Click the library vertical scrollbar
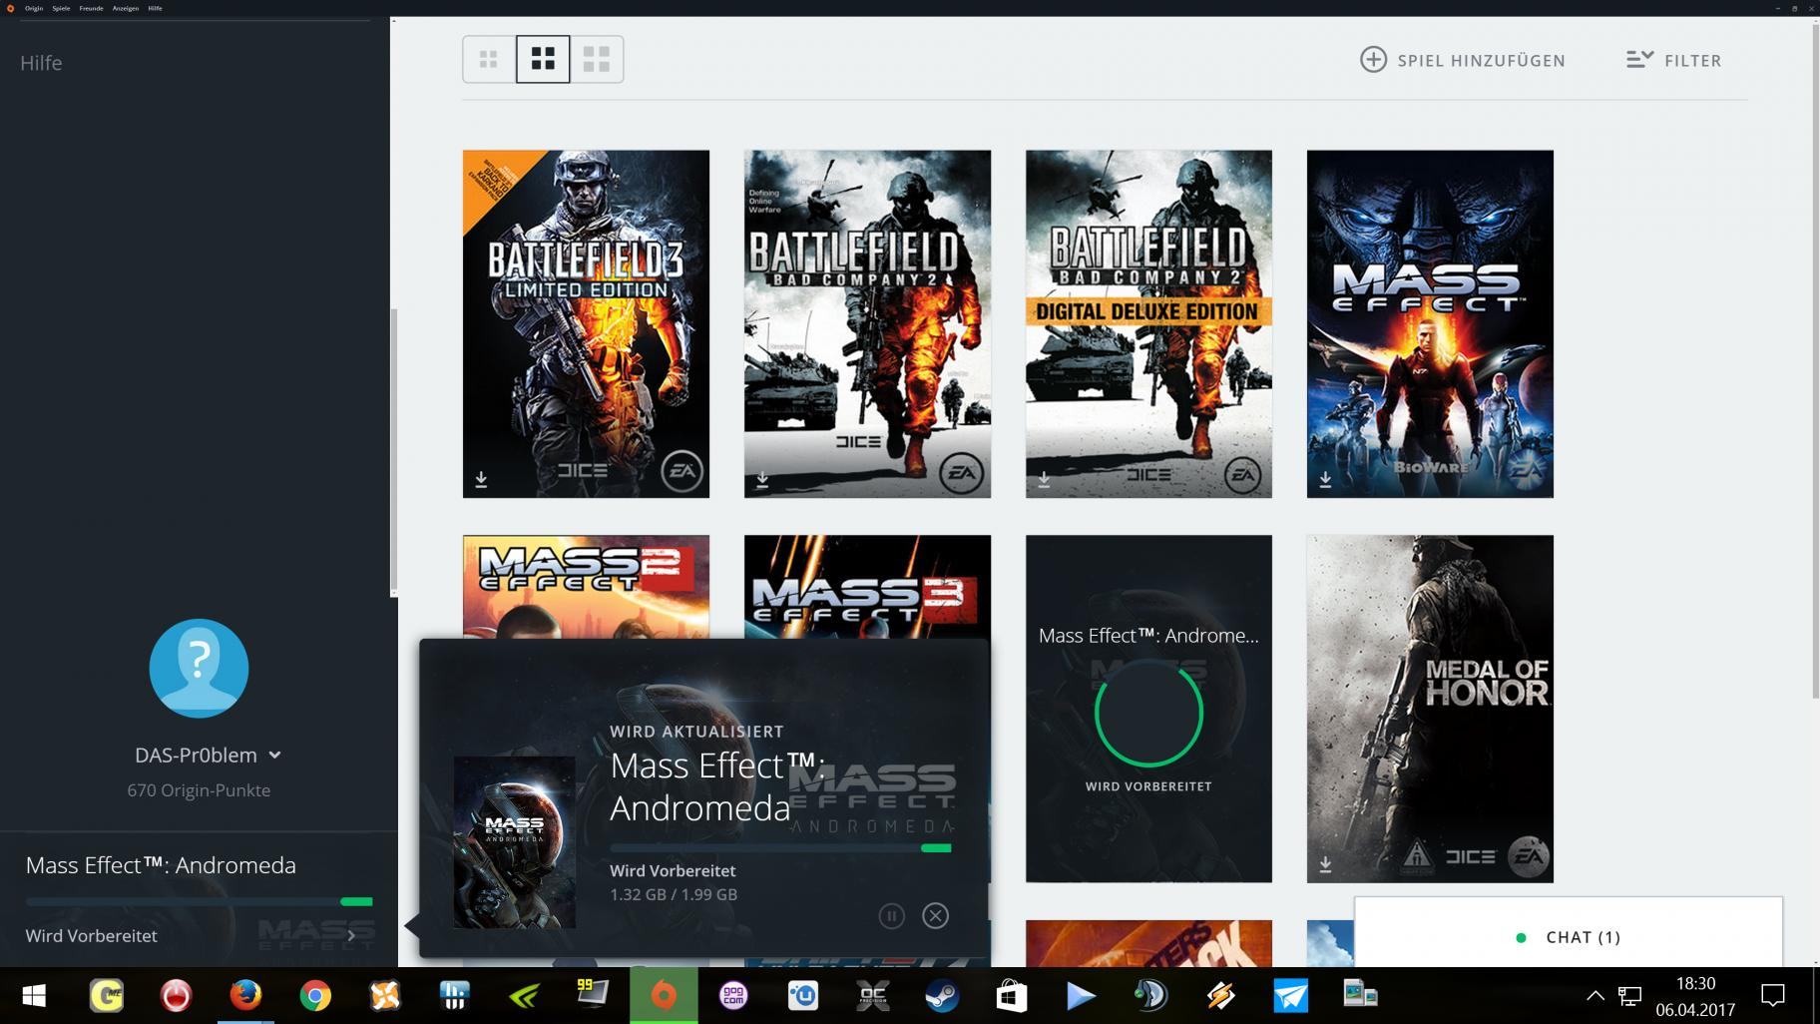Viewport: 1820px width, 1024px height. pos(1815,359)
